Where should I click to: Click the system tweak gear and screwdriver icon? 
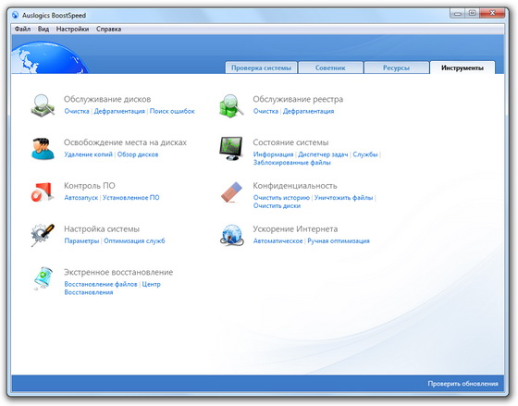[x=43, y=235]
